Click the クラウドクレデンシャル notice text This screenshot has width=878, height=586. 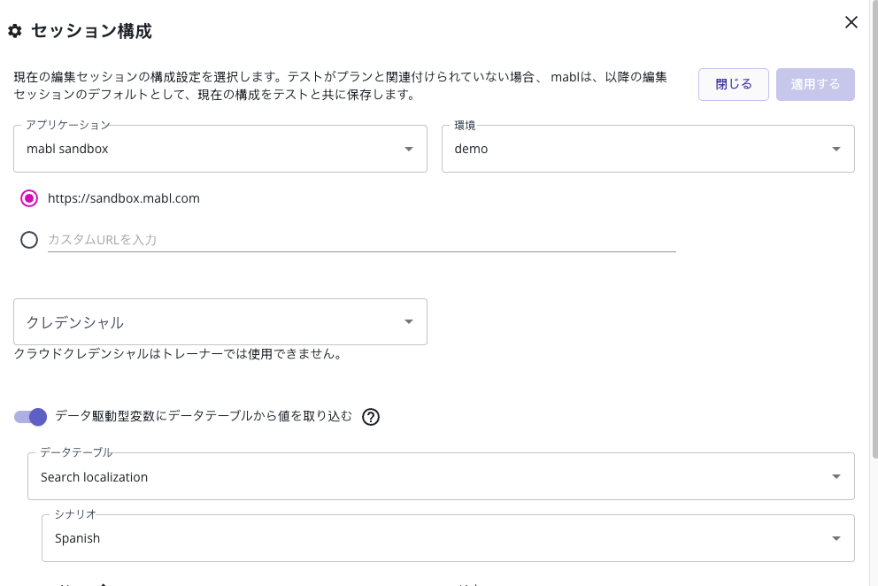(x=178, y=354)
